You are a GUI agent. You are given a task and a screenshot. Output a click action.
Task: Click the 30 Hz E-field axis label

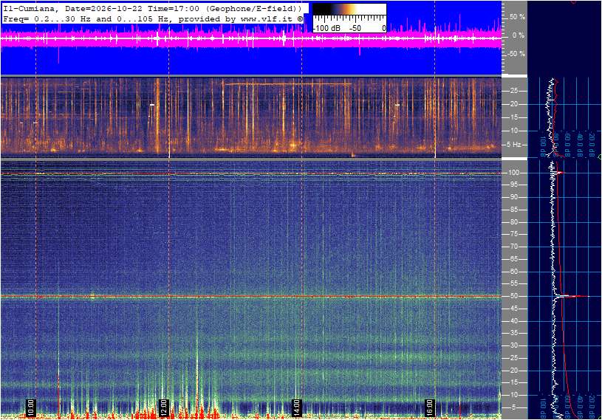point(513,345)
